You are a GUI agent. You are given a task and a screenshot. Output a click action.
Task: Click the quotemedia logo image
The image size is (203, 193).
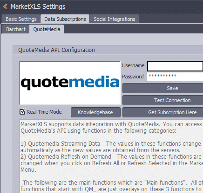(x=70, y=83)
